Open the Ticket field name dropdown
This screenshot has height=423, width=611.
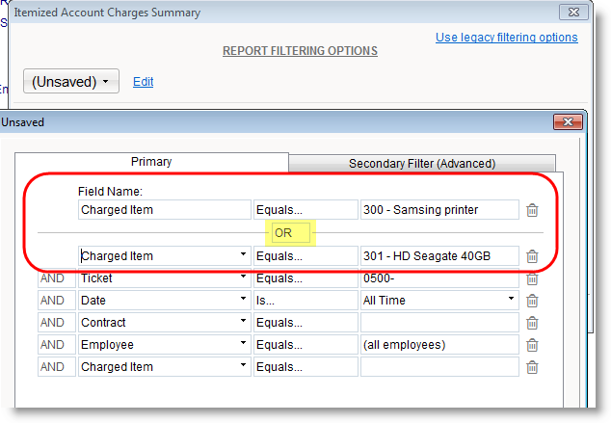[x=241, y=278]
